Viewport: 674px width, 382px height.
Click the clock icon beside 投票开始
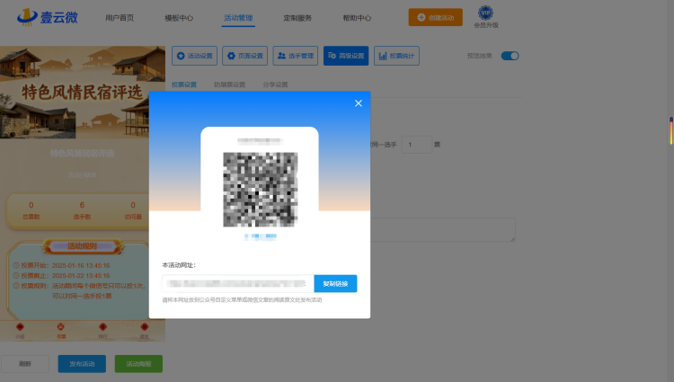(16, 265)
